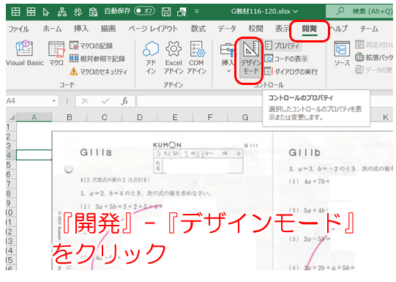Click the first table grid icon in title bar
396x282 pixels.
coord(15,12)
